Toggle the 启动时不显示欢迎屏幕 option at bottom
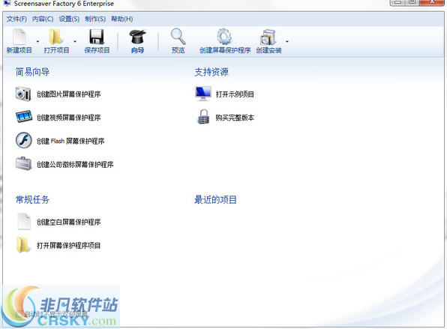Image resolution: width=447 pixels, height=329 pixels. pyautogui.click(x=18, y=314)
